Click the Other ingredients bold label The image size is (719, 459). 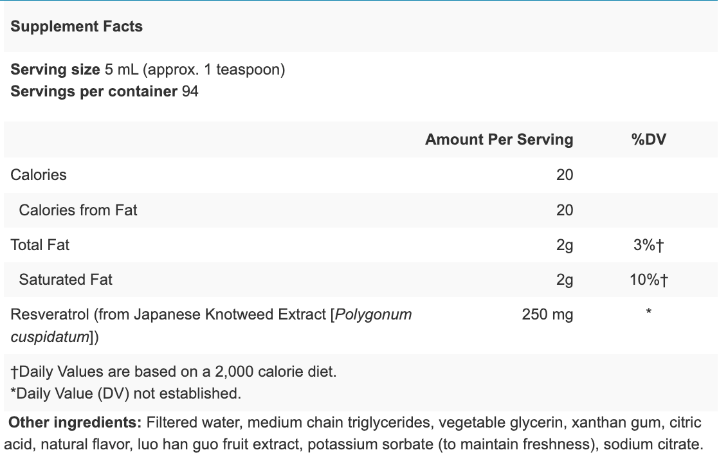[x=75, y=423]
